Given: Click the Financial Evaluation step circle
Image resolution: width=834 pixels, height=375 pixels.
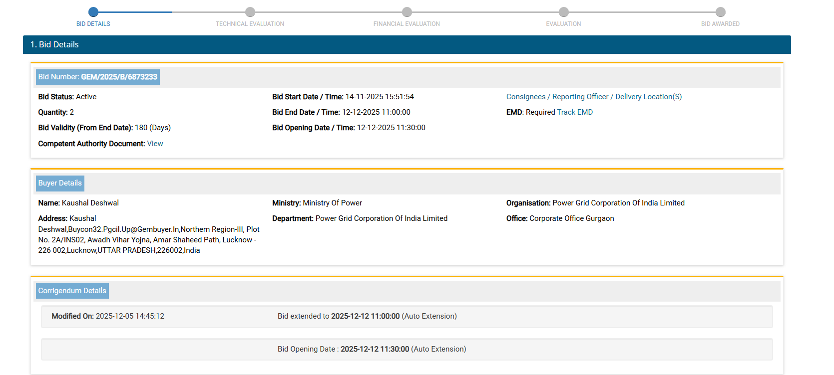Looking at the screenshot, I should pyautogui.click(x=407, y=12).
